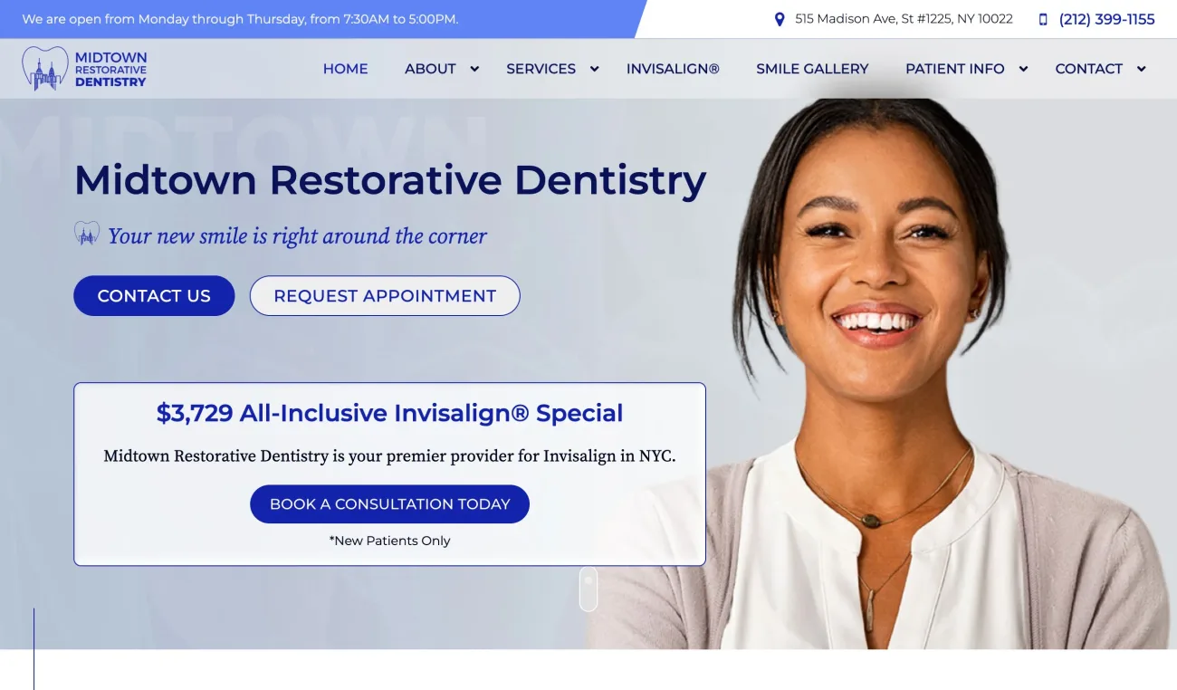Click the Contact Us button

(154, 296)
